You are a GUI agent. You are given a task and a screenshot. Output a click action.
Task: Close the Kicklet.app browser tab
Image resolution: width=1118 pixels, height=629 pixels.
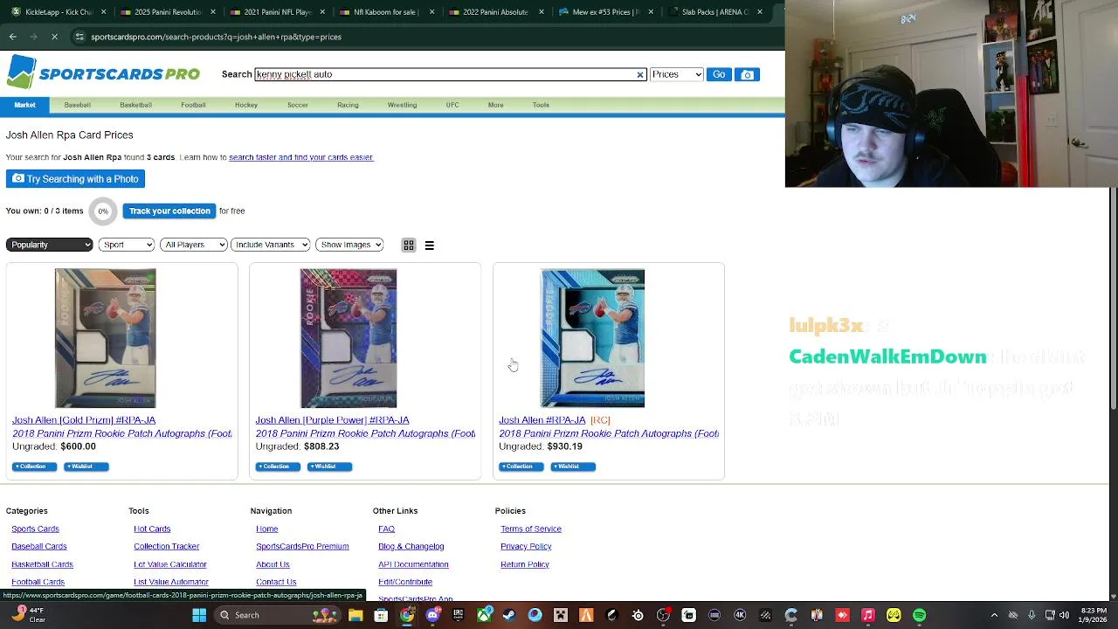click(104, 12)
